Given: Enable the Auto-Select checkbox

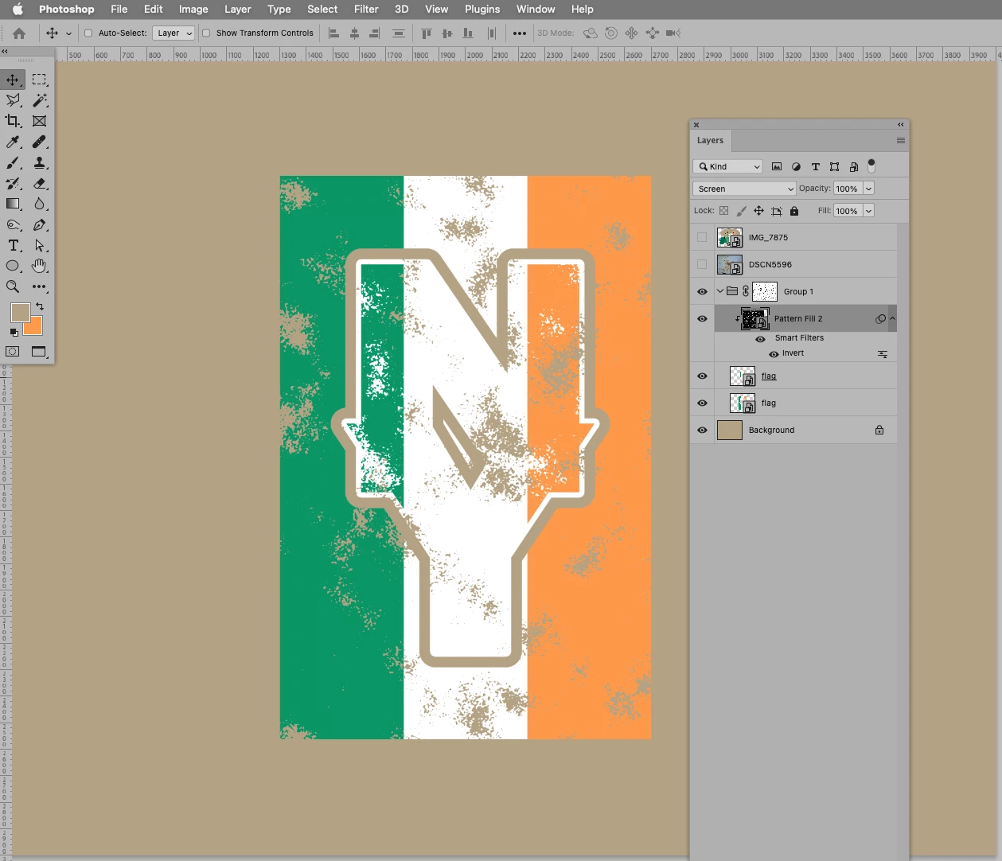Looking at the screenshot, I should 88,33.
